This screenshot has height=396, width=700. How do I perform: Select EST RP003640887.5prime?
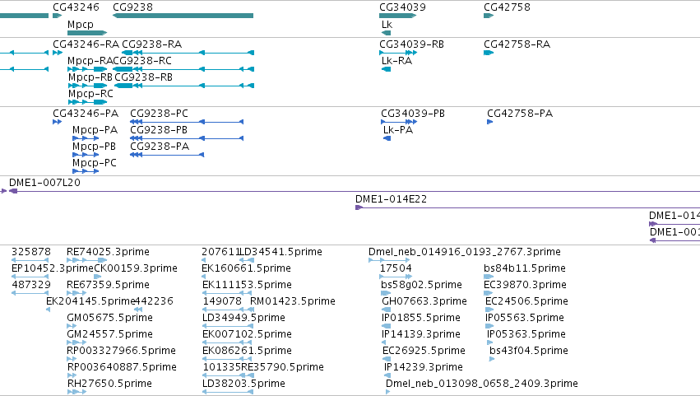point(122,368)
